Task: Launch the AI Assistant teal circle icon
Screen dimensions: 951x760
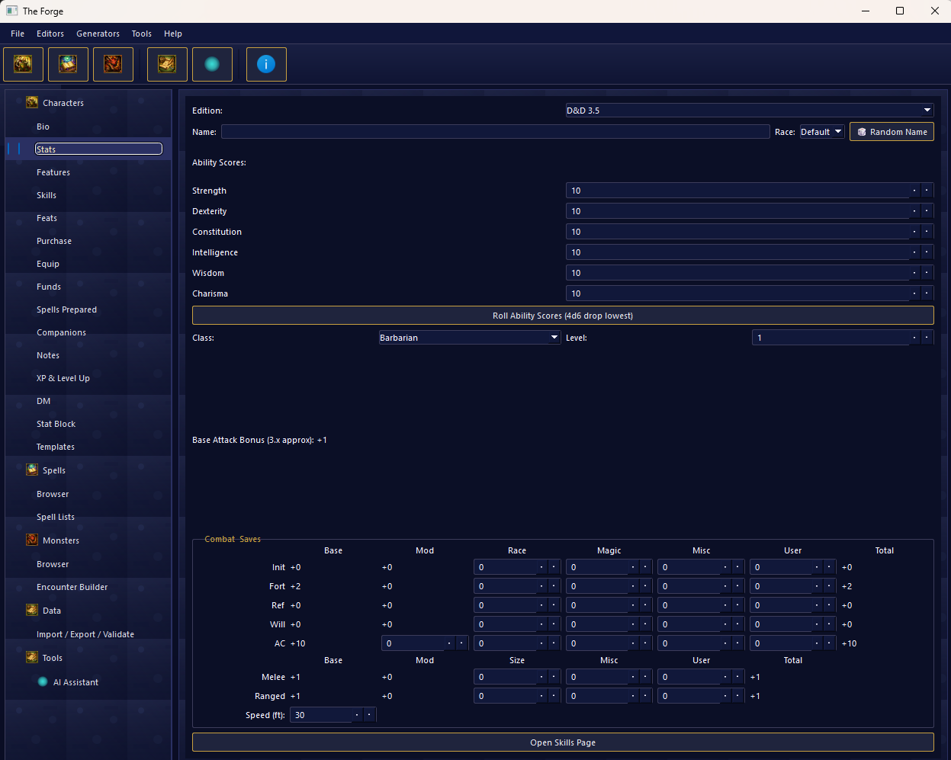Action: 212,64
